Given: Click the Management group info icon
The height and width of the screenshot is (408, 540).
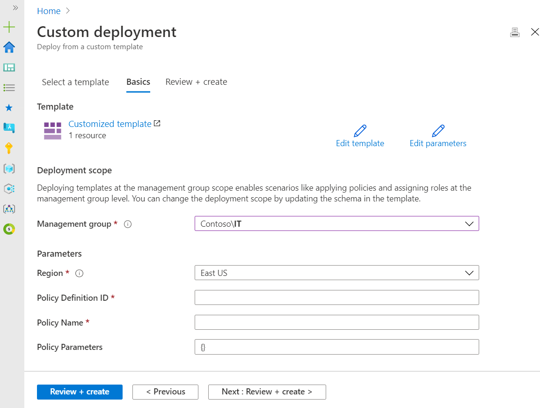Looking at the screenshot, I should (128, 224).
